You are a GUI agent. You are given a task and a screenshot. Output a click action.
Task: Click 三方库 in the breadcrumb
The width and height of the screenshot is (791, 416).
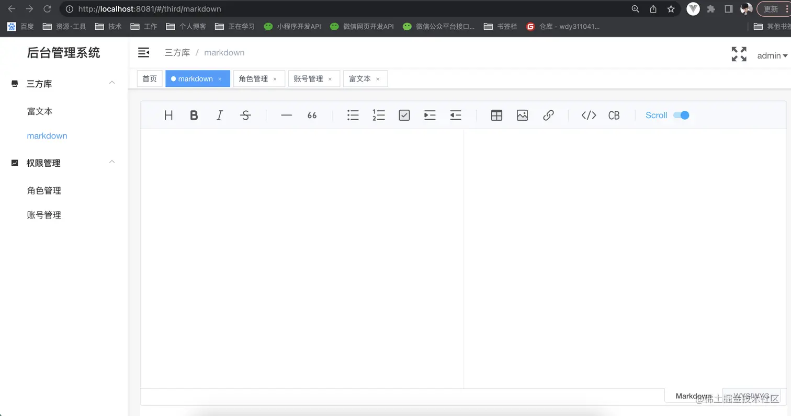[177, 52]
